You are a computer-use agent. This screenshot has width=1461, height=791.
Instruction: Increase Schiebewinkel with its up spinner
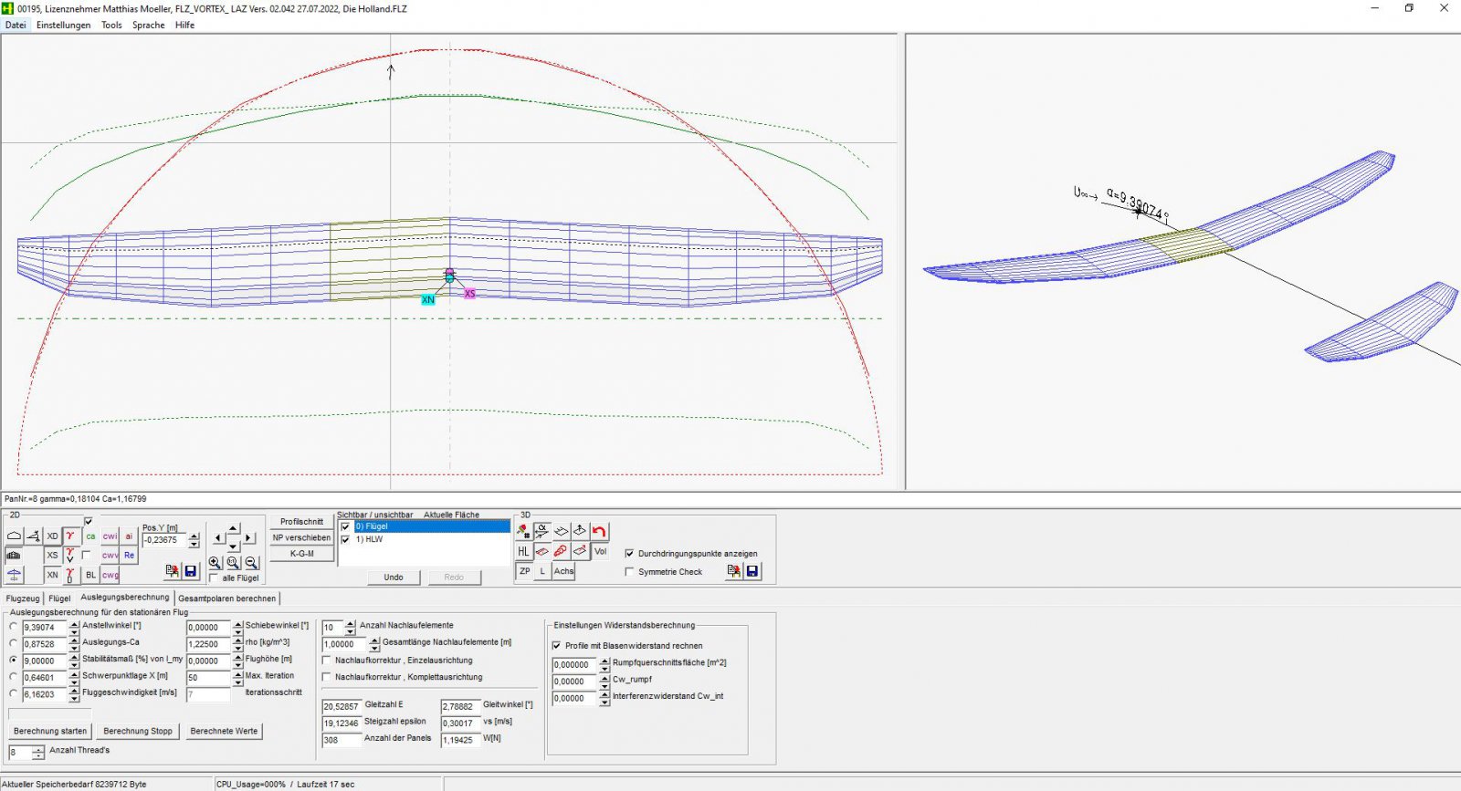point(237,624)
